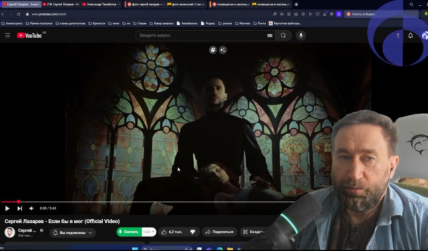
Task: Click the zoom magnifier icon in address bar
Action: (275, 14)
